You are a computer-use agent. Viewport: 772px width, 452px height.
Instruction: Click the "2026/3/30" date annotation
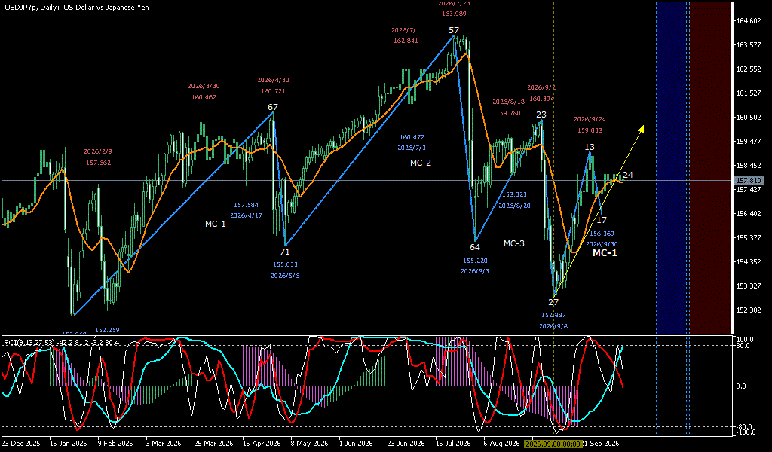[204, 86]
